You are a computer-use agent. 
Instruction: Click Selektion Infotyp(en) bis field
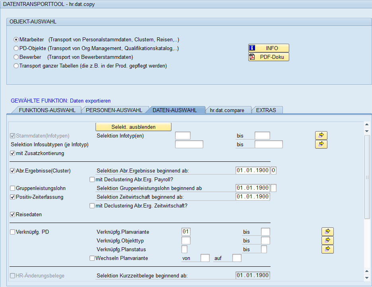click(263, 136)
